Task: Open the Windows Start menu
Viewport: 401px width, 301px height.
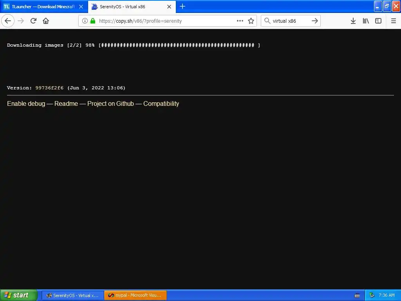Action: (18, 295)
